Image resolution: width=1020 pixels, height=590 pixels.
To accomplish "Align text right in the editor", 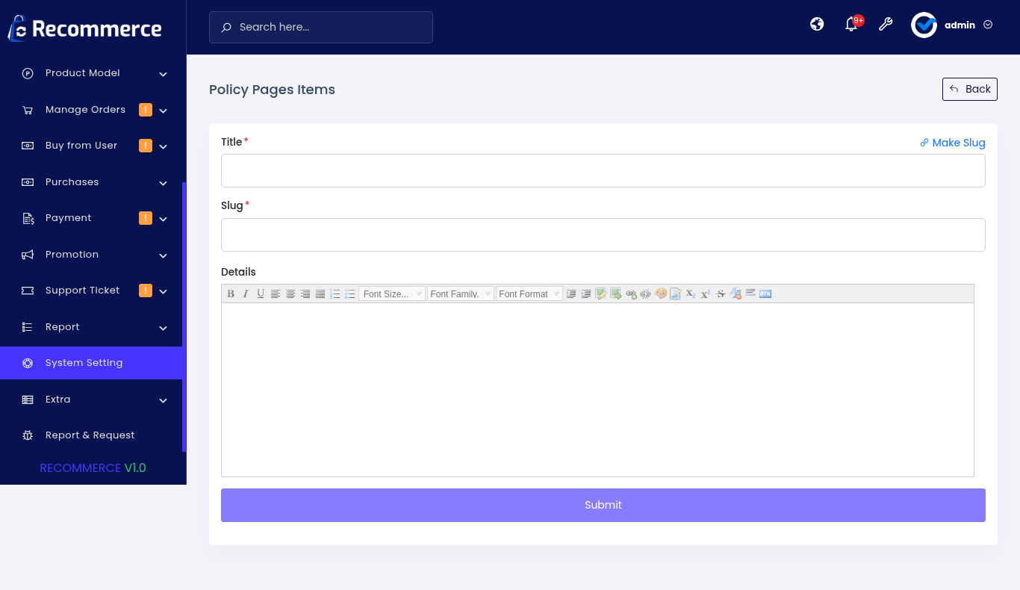I will (305, 294).
